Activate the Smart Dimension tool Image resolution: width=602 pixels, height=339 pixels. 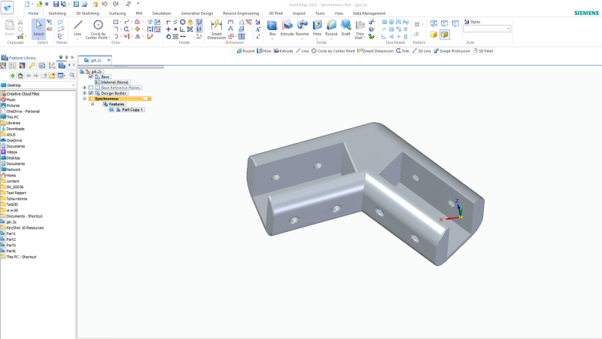point(217,29)
